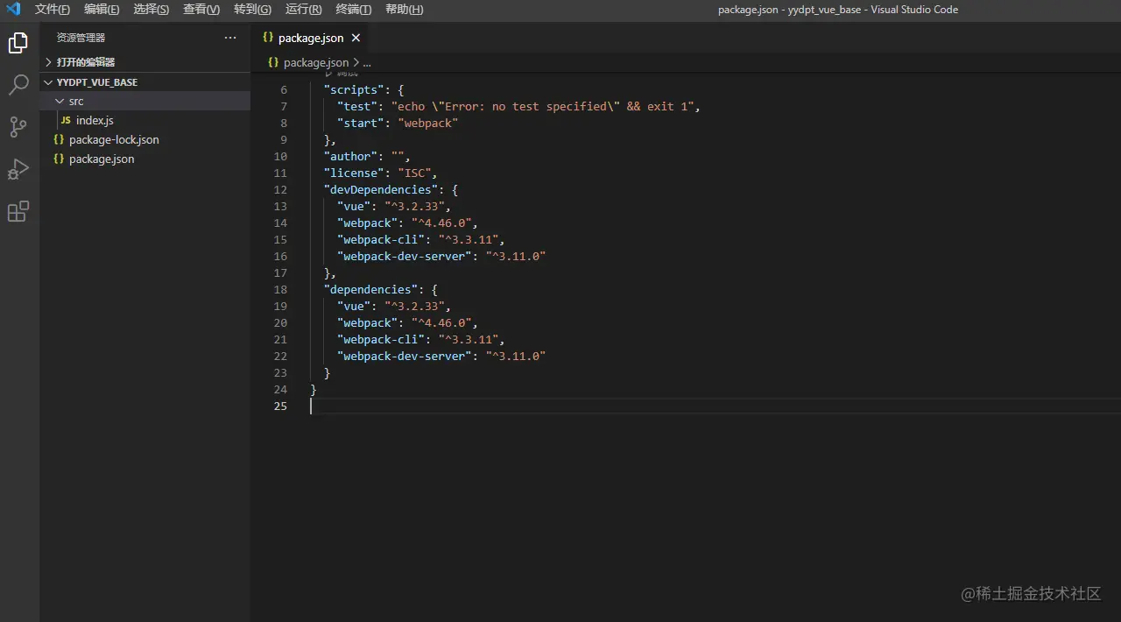
Task: Open the 帮助(H) menu
Action: 404,10
